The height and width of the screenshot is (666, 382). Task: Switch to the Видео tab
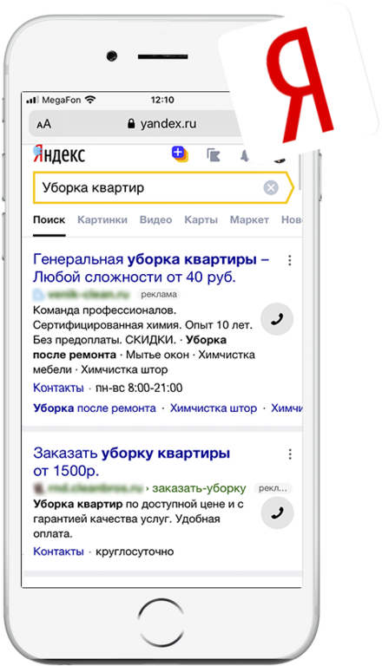tap(155, 220)
